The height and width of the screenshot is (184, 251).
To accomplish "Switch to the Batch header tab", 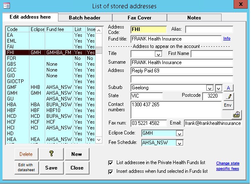I will pyautogui.click(x=84, y=18).
